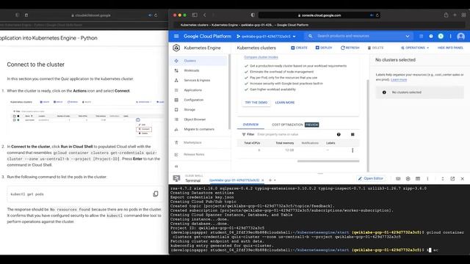Click the search products and resources field

[x=359, y=36]
